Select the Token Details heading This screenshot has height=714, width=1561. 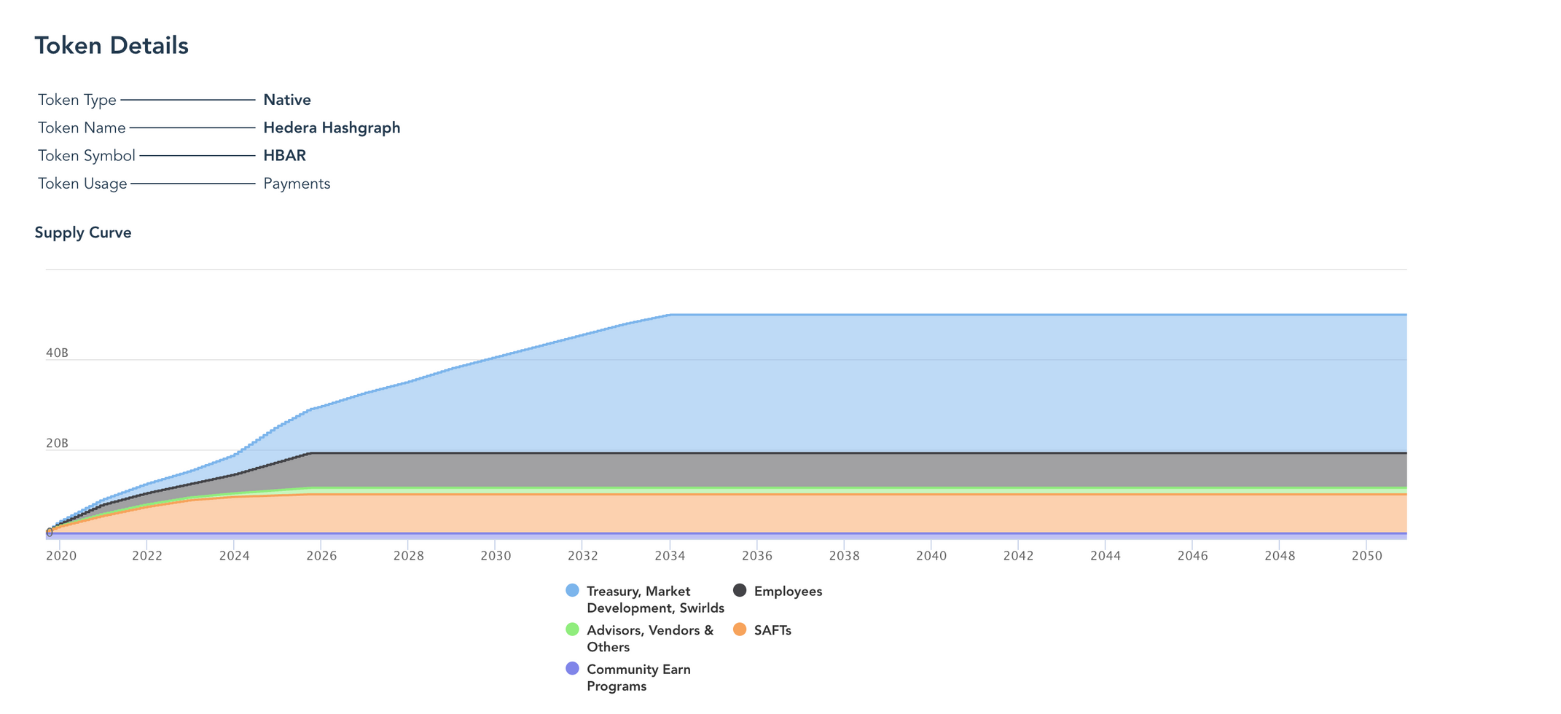[x=111, y=46]
